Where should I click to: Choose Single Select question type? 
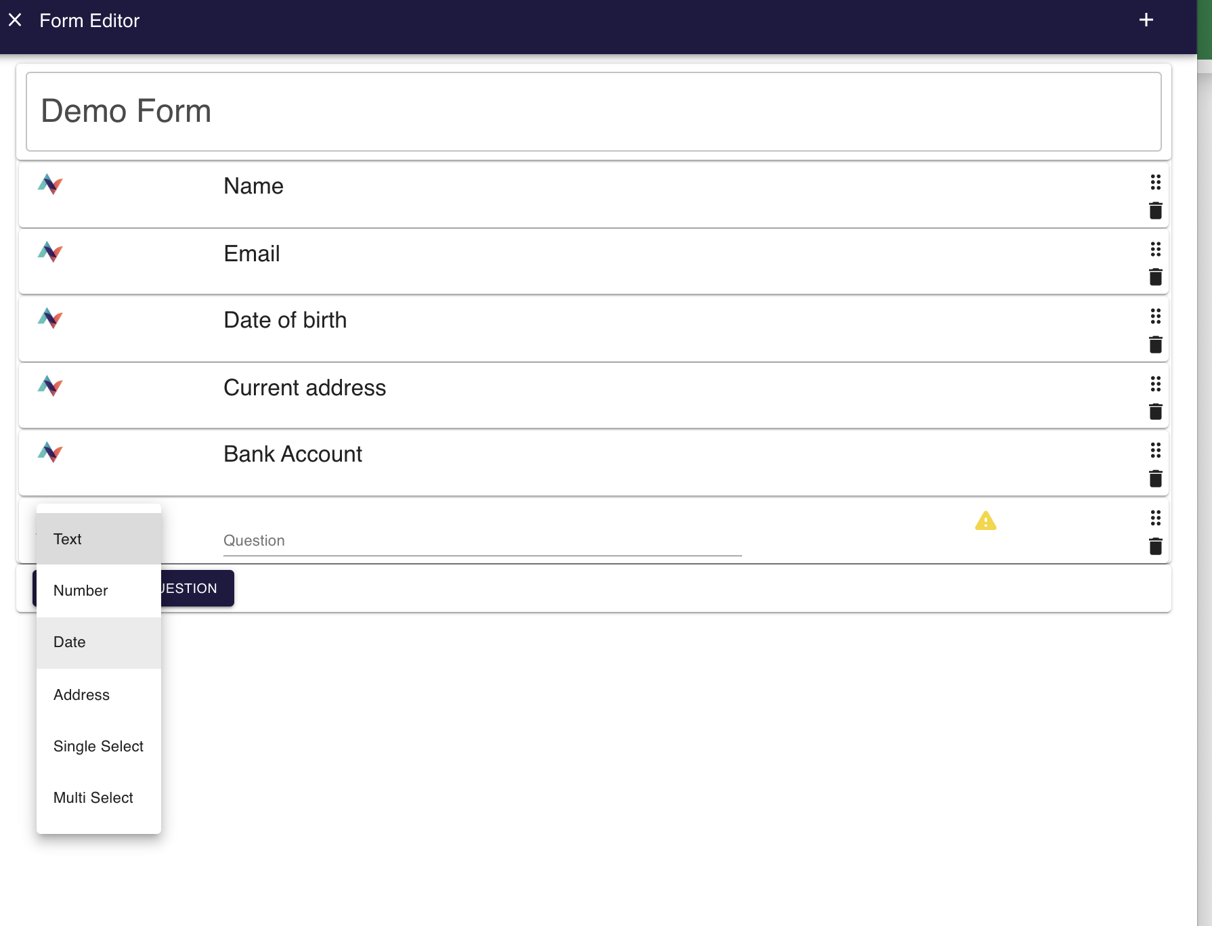click(x=99, y=747)
